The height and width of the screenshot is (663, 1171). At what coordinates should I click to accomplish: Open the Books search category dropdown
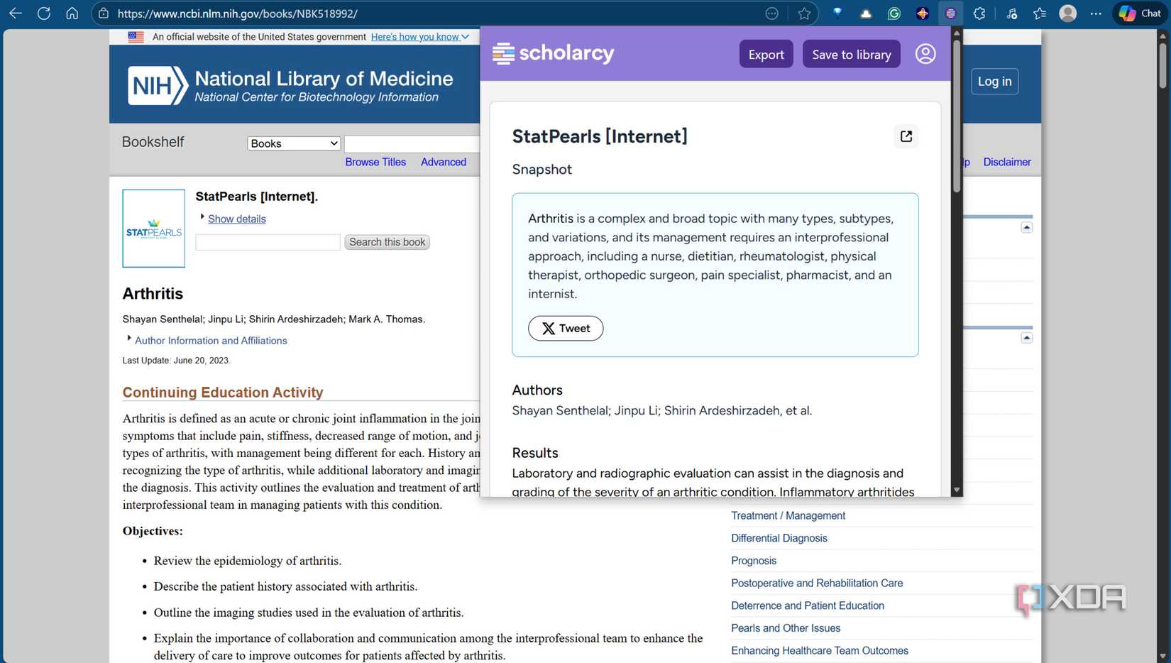pyautogui.click(x=293, y=143)
